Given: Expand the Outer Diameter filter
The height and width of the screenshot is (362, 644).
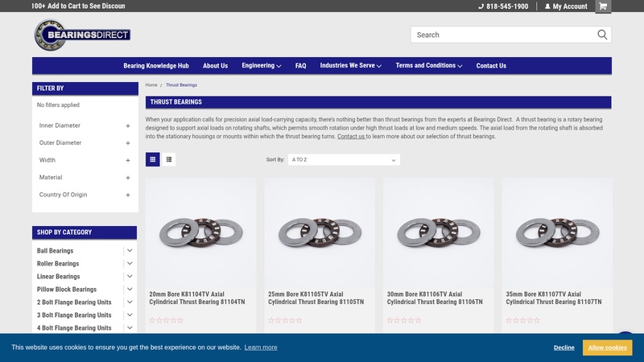Looking at the screenshot, I should click(x=128, y=143).
